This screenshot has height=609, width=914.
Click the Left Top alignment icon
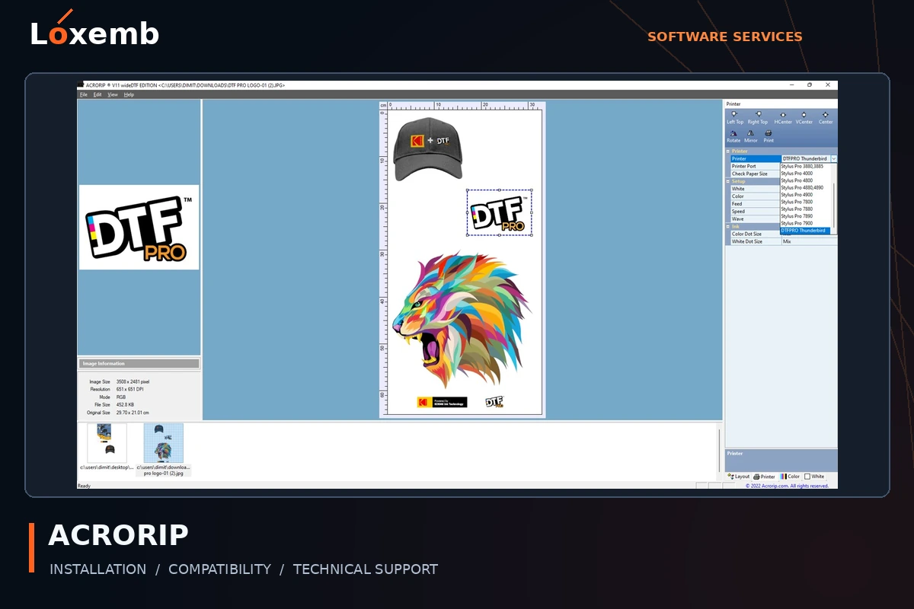click(734, 115)
